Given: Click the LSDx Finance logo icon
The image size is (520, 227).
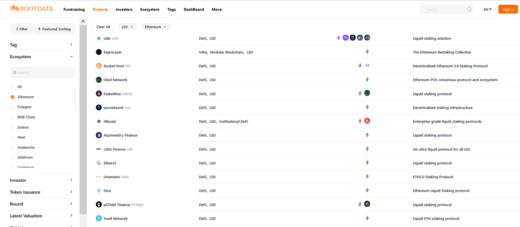Looking at the screenshot, I should pyautogui.click(x=99, y=149).
